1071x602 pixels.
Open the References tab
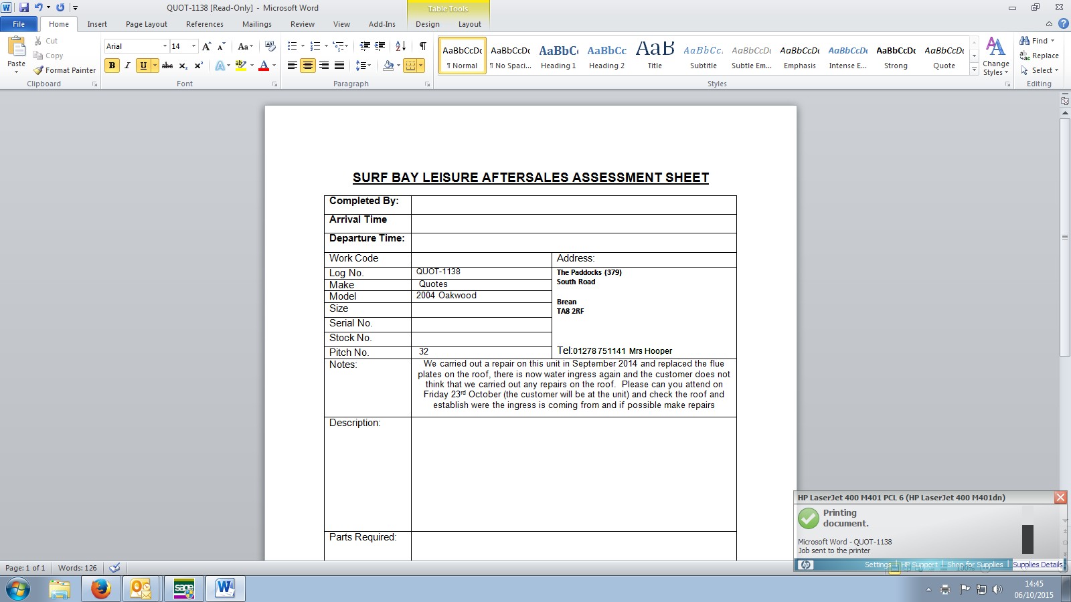(205, 24)
